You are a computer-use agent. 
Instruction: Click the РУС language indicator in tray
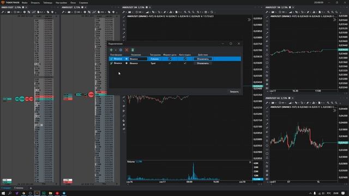(x=329, y=193)
